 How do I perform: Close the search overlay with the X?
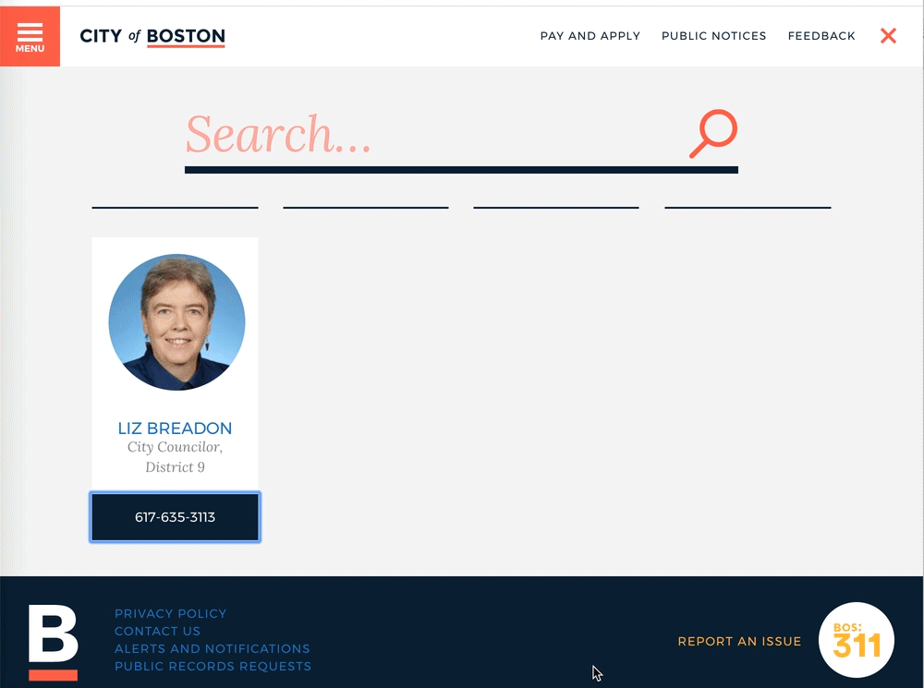click(888, 36)
